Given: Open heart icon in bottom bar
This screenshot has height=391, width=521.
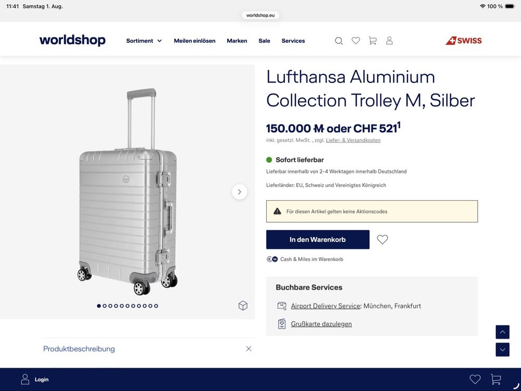Looking at the screenshot, I should (x=475, y=380).
